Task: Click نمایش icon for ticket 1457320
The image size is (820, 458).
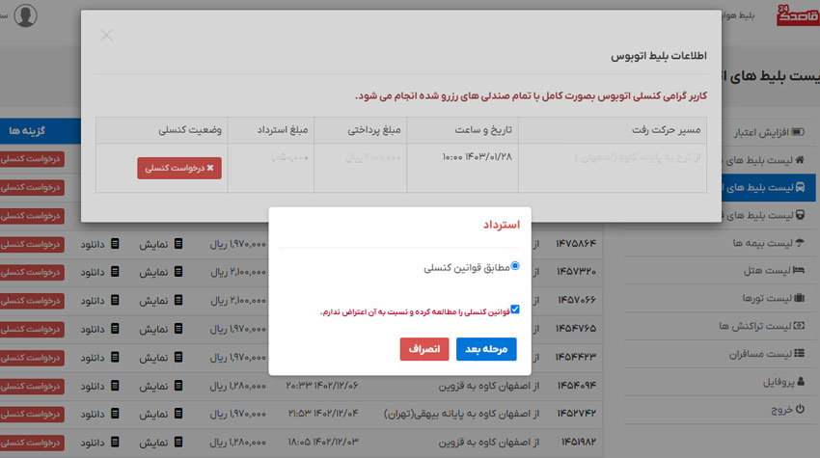Action: click(x=178, y=272)
